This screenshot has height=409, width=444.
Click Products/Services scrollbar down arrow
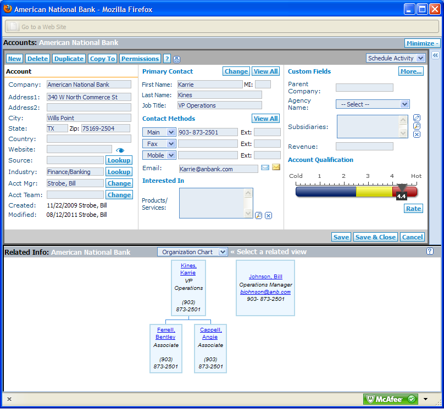tap(248, 213)
